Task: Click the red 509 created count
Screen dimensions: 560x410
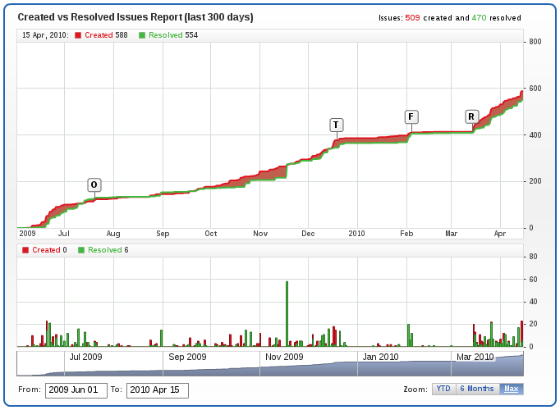Action: coord(413,17)
